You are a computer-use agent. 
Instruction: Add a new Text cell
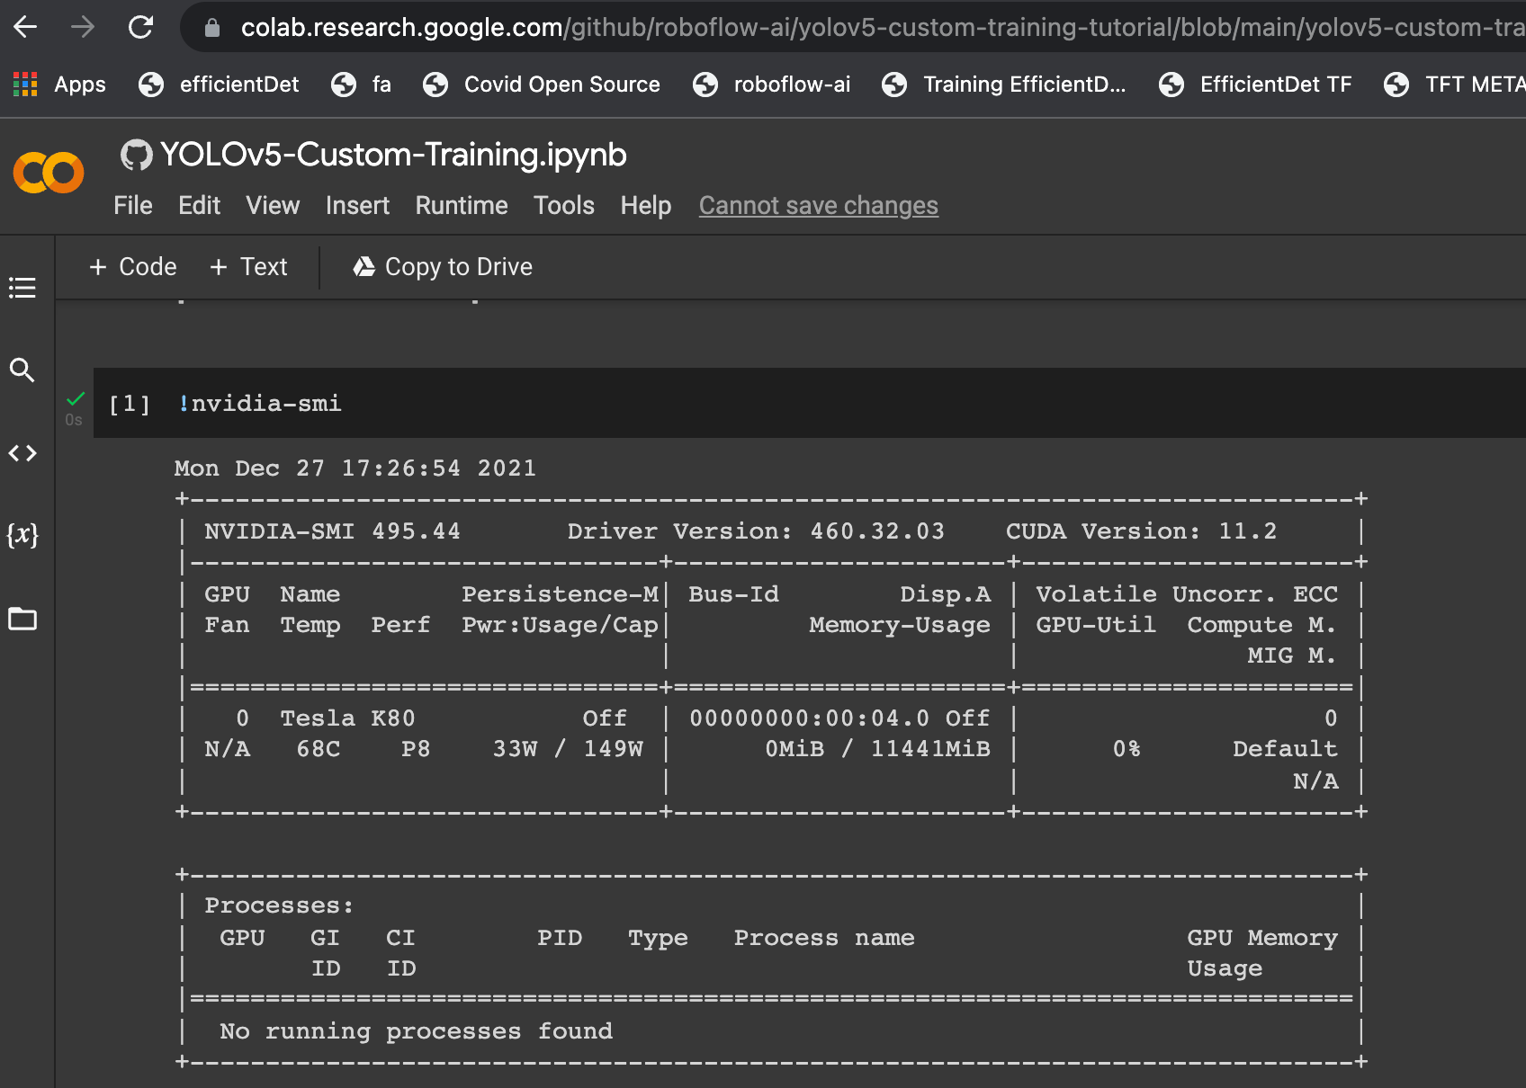(x=248, y=267)
